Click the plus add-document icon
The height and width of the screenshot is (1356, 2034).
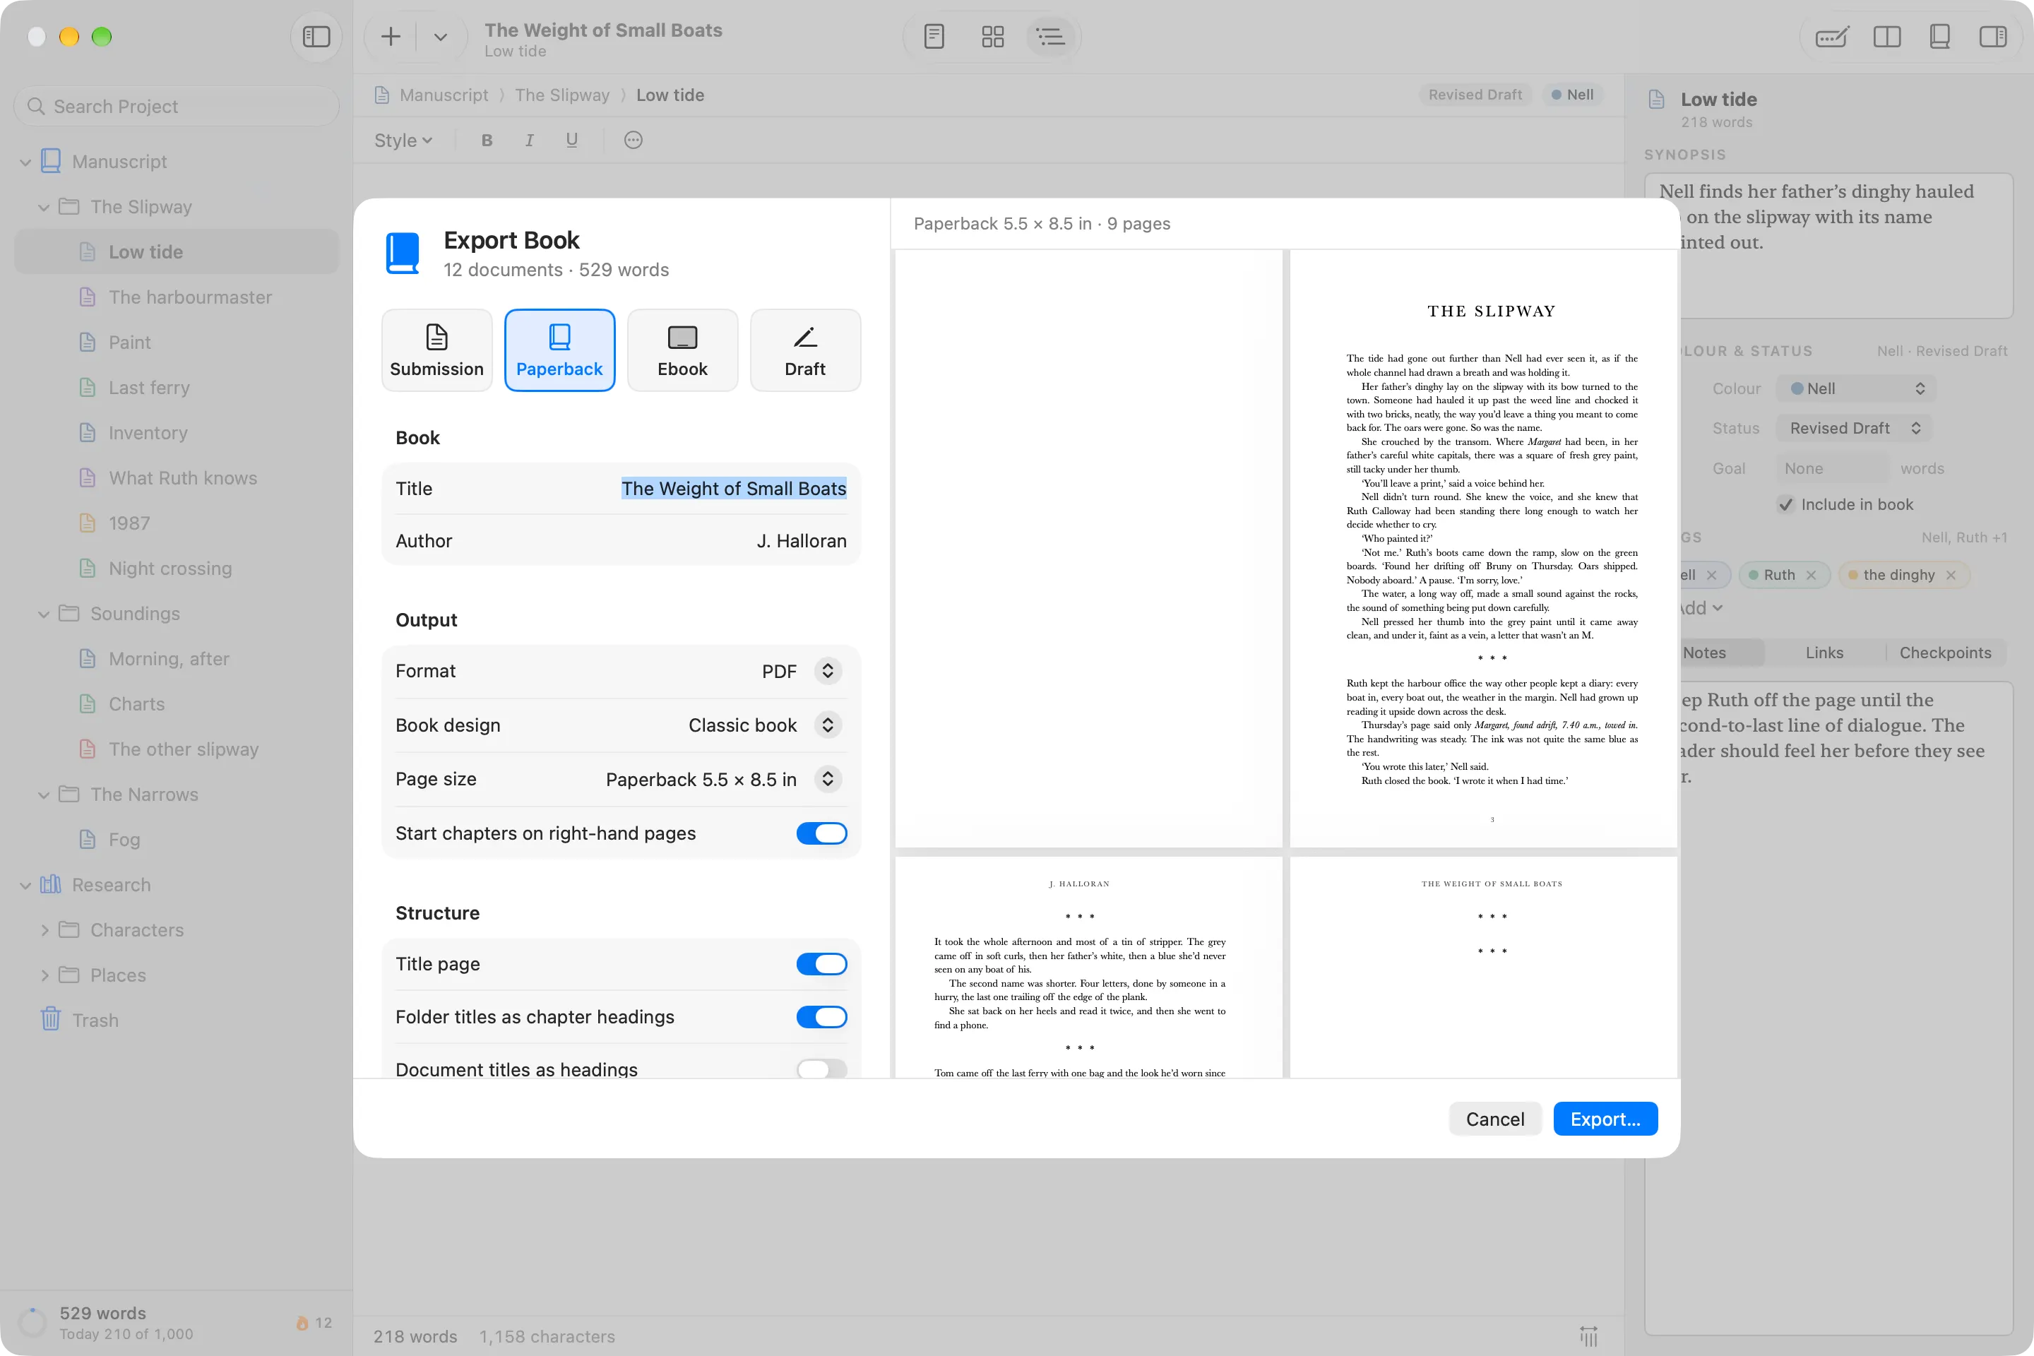coord(391,36)
